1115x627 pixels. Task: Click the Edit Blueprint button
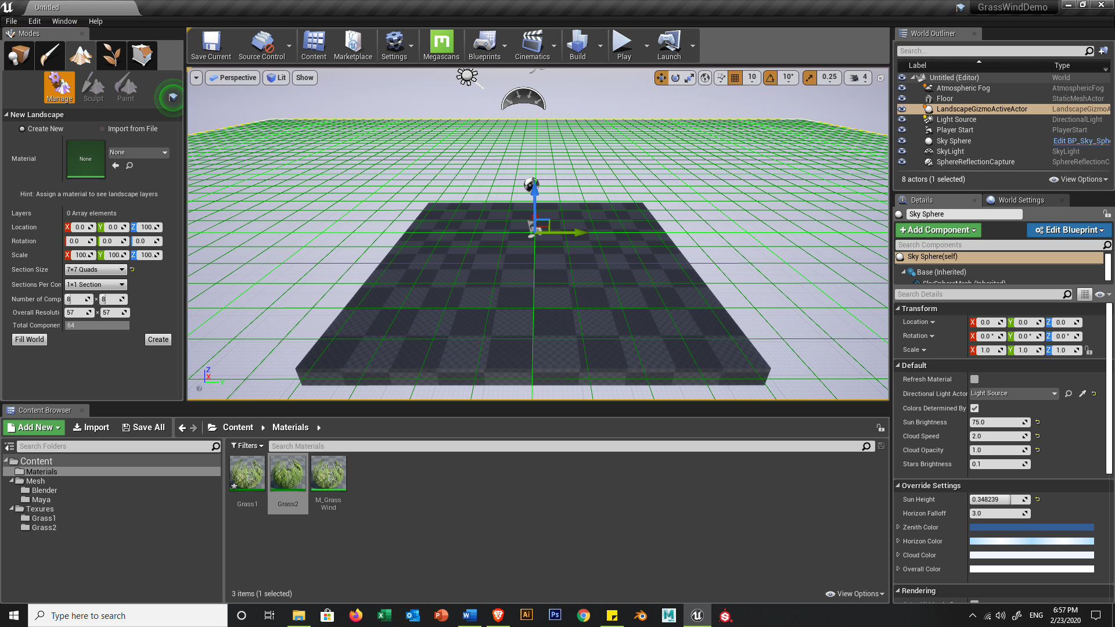click(x=1069, y=230)
